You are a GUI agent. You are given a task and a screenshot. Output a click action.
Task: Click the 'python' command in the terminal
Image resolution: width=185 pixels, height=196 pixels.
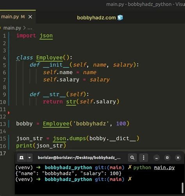click(142, 167)
